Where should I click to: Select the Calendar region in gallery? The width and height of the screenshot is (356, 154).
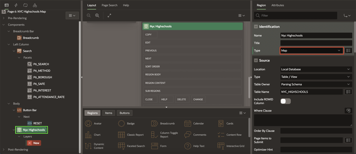pyautogui.click(x=194, y=123)
